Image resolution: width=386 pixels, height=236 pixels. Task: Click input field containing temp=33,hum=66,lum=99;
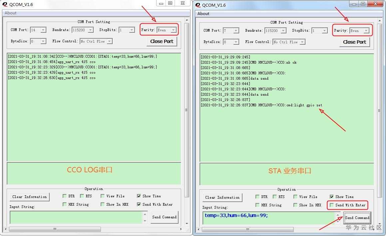point(268,218)
